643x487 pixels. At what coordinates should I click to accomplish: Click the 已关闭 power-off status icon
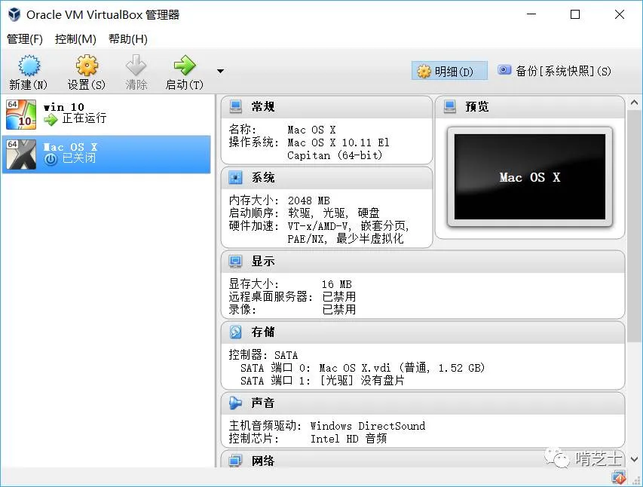click(x=51, y=159)
